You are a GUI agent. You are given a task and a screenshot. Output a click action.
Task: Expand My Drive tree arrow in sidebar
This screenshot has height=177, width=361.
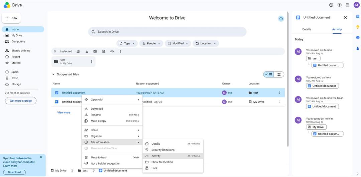pyautogui.click(x=4, y=36)
